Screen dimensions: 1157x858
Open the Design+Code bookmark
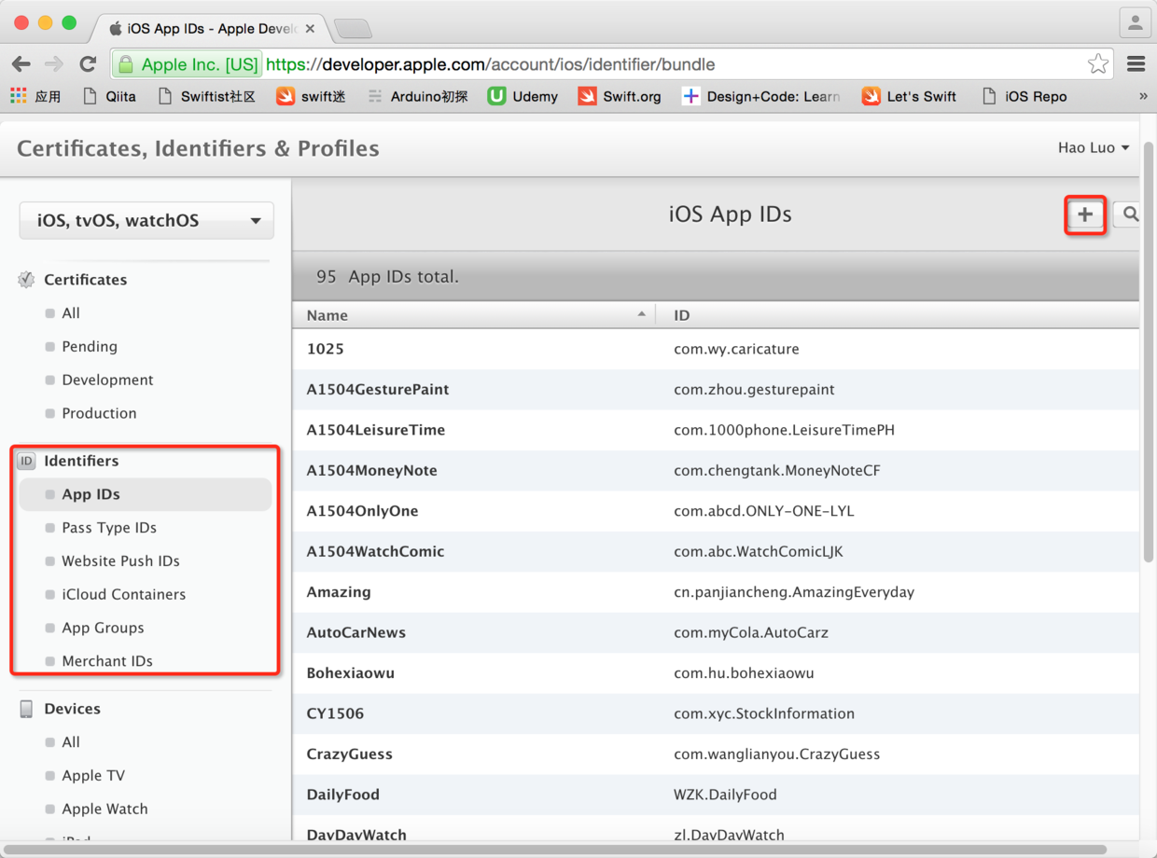tap(761, 96)
